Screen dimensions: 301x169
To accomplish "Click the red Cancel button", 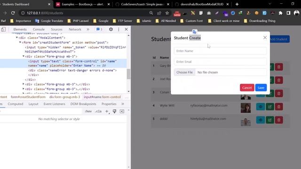I will coord(247,88).
